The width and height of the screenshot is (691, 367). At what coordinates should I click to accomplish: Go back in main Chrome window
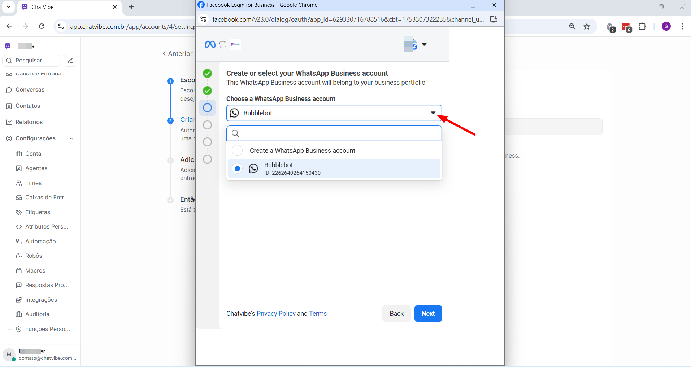point(9,26)
